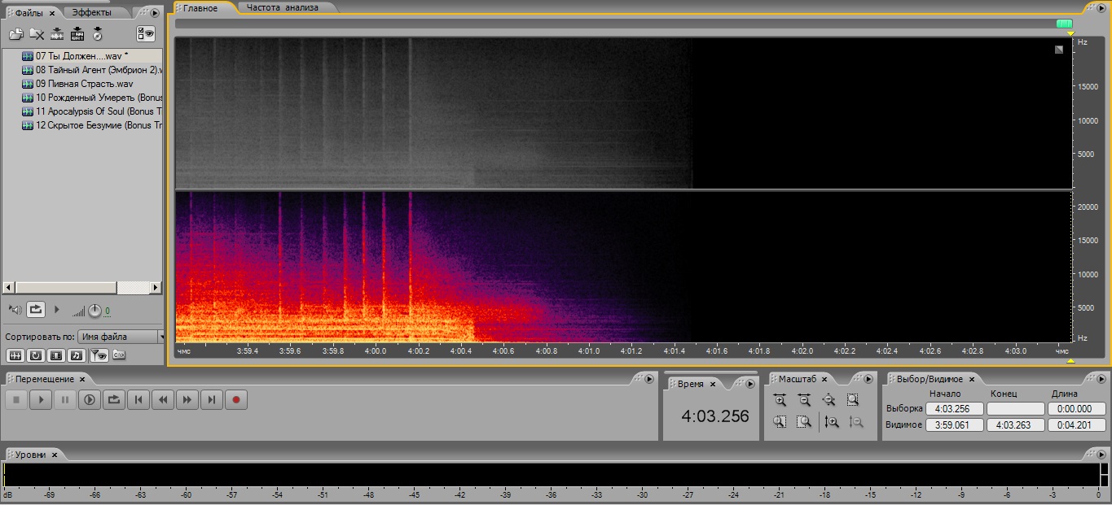
Task: Click the Stop button in the transport panel
Action: point(15,399)
